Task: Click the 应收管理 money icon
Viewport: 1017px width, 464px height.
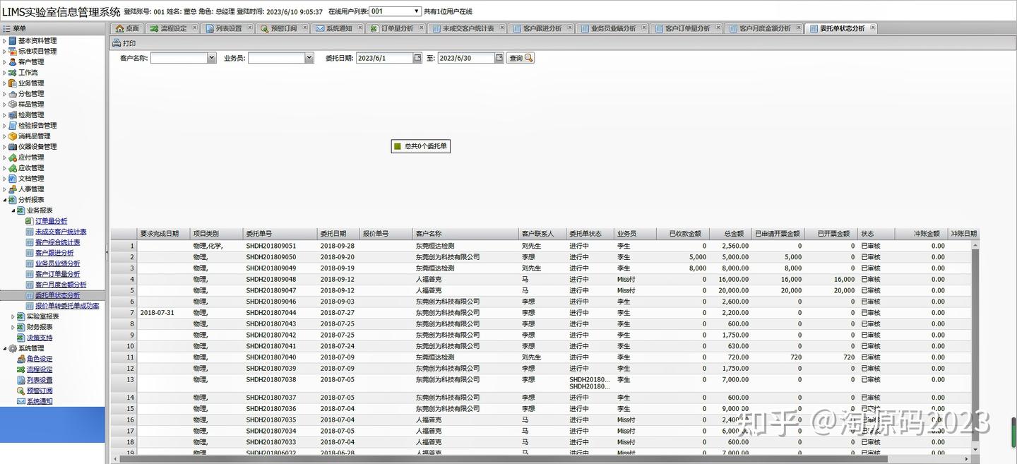Action: click(x=13, y=168)
